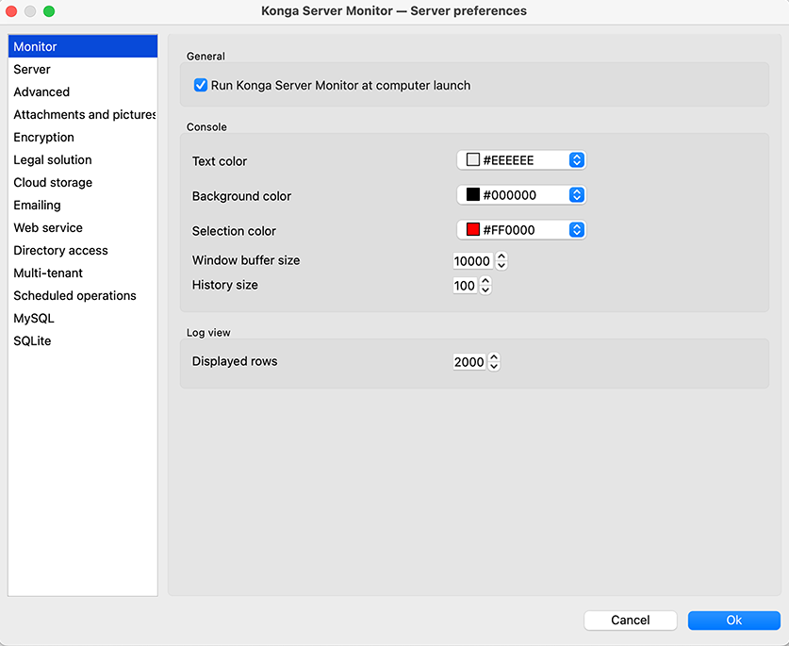Expand the Selection color dropdown
The height and width of the screenshot is (646, 789).
(577, 230)
